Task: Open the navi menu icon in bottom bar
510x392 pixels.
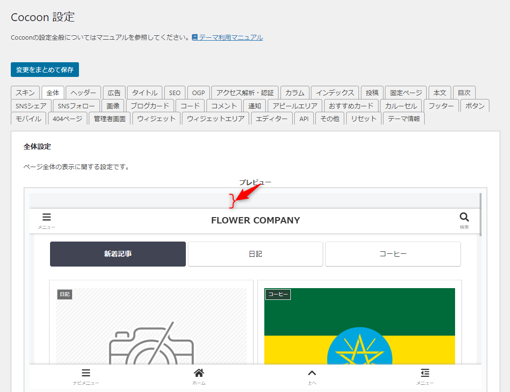Action: [x=86, y=373]
